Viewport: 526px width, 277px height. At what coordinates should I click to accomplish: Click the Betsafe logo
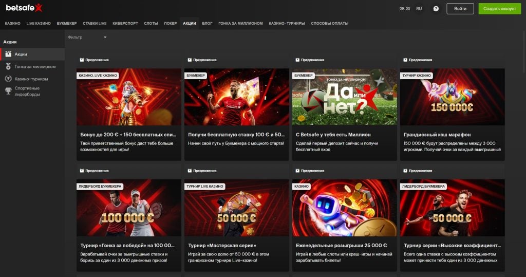[24, 7]
